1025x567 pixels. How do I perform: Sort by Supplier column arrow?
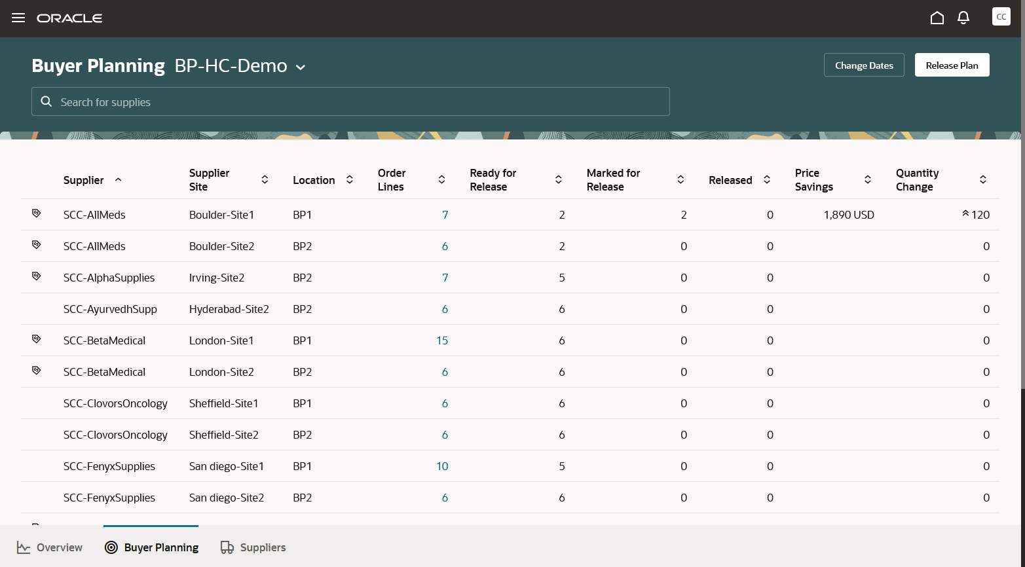(x=118, y=179)
